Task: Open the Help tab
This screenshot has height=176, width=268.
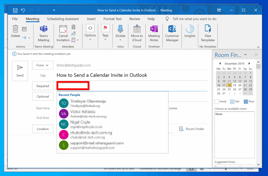Action: (x=151, y=19)
